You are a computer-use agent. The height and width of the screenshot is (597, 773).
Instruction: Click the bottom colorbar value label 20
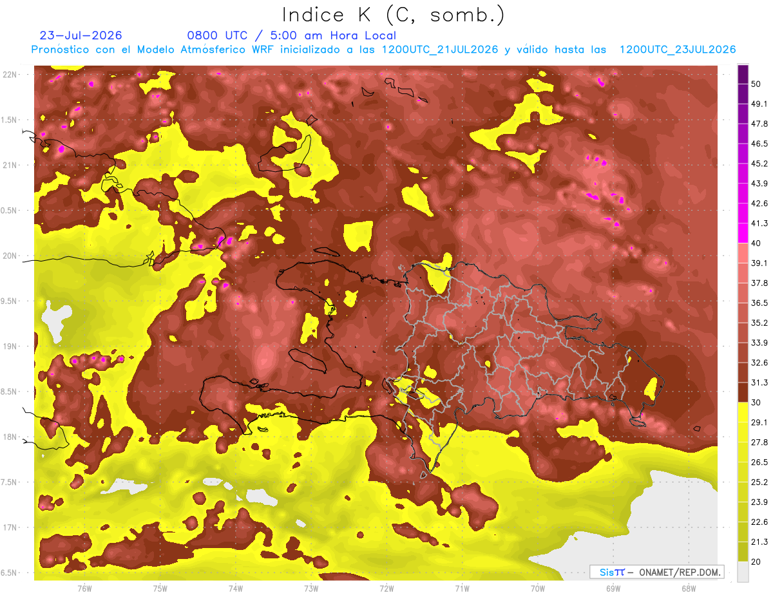coord(757,561)
